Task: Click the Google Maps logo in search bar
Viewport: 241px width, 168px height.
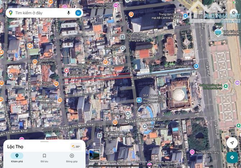Action: (10, 13)
